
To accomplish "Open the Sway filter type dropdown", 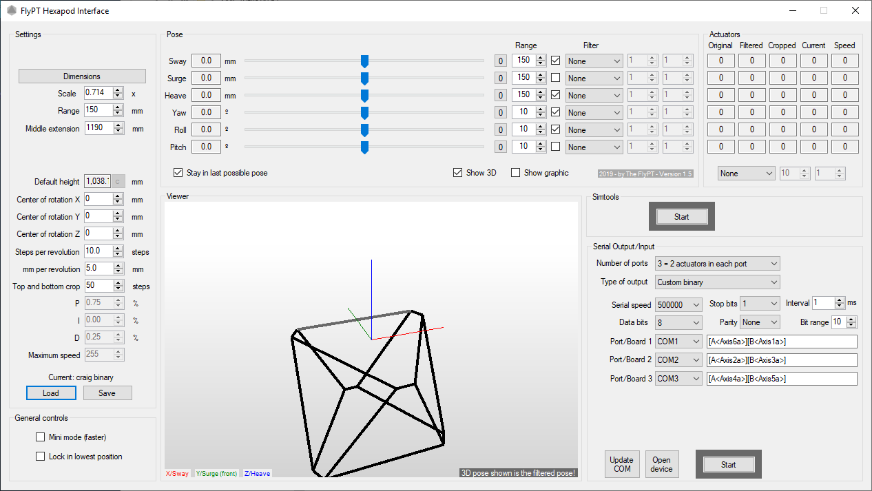I will [594, 61].
